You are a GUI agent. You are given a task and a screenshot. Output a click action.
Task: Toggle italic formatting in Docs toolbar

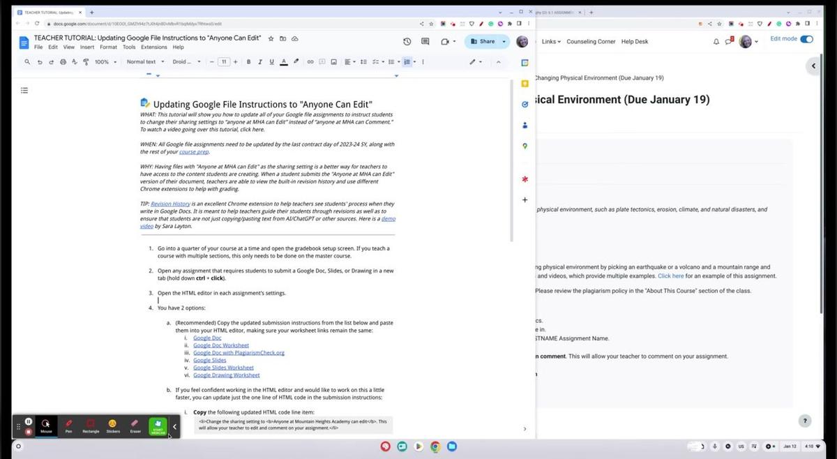tap(260, 62)
